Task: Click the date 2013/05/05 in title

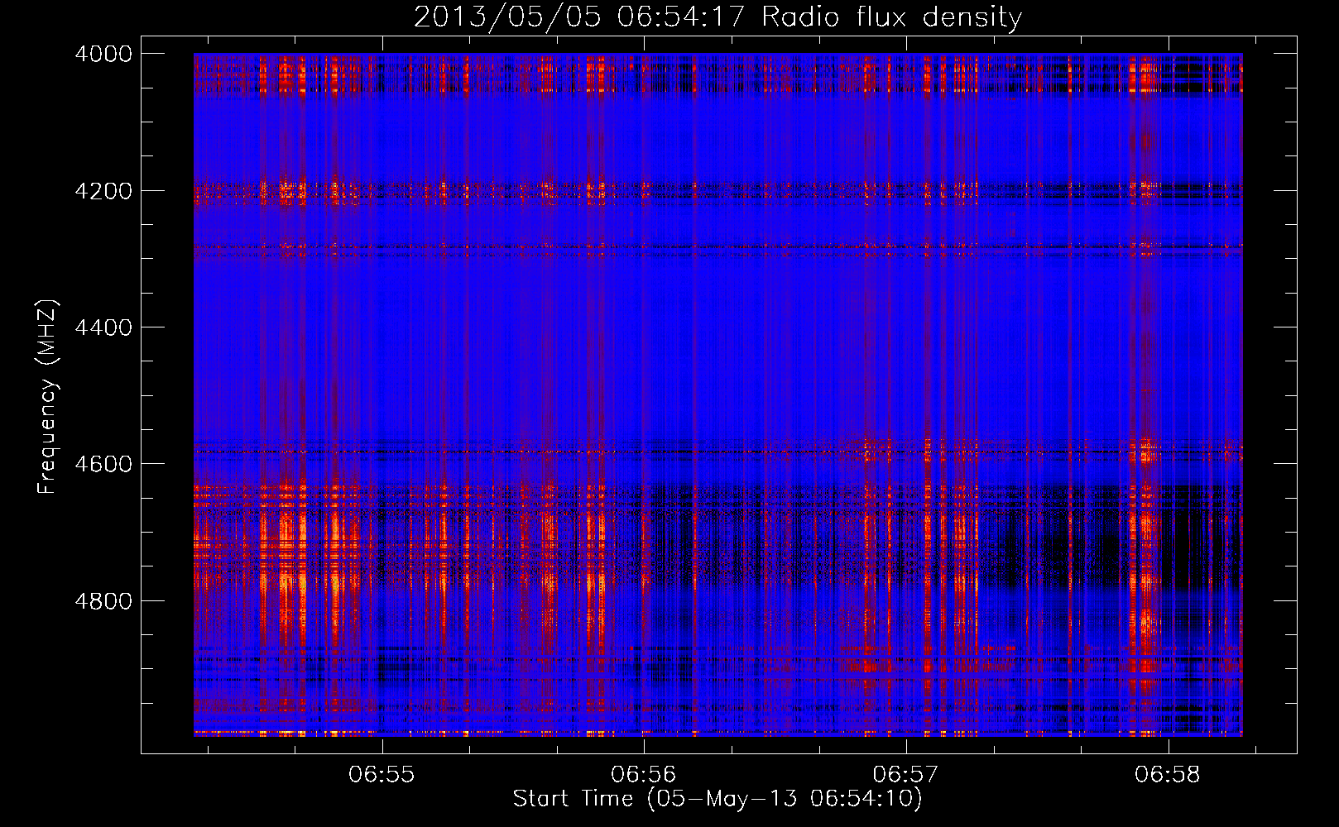Action: (507, 17)
